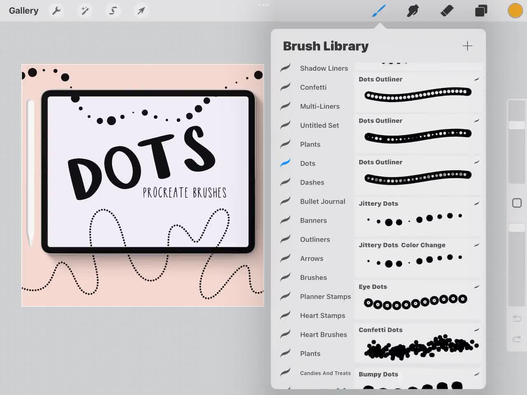Tap brush-stroke mark on Confetti Dots
Image resolution: width=527 pixels, height=395 pixels.
coord(477,330)
